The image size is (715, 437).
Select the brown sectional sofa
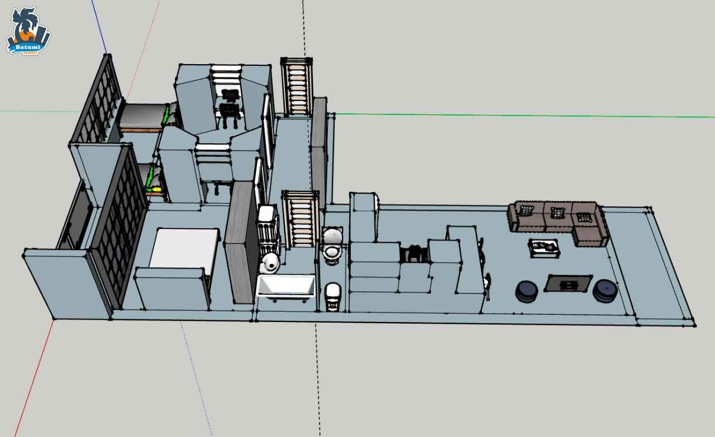click(x=559, y=223)
